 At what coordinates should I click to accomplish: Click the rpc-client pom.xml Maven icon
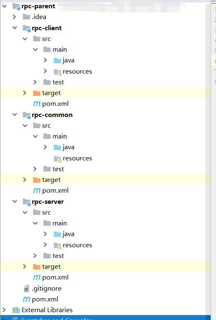37,104
